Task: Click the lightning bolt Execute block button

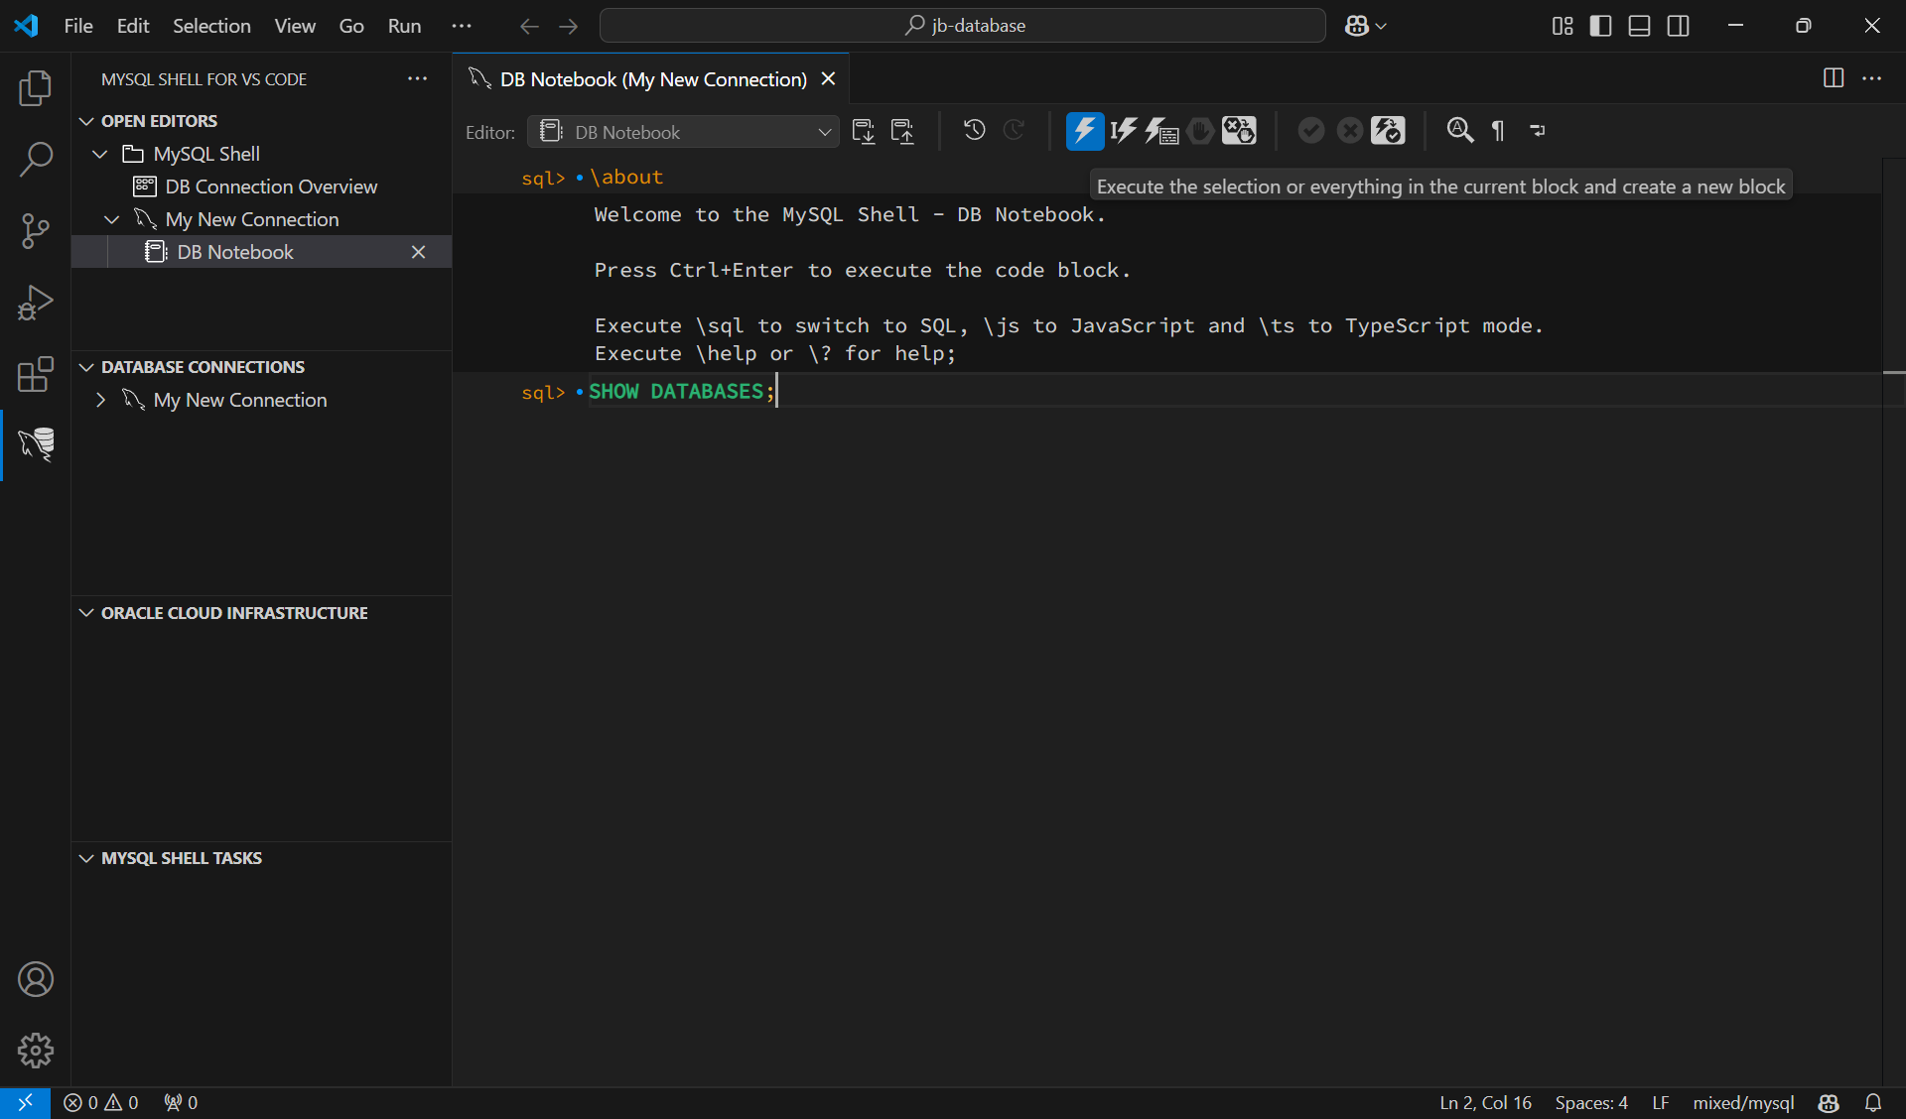Action: 1084,131
